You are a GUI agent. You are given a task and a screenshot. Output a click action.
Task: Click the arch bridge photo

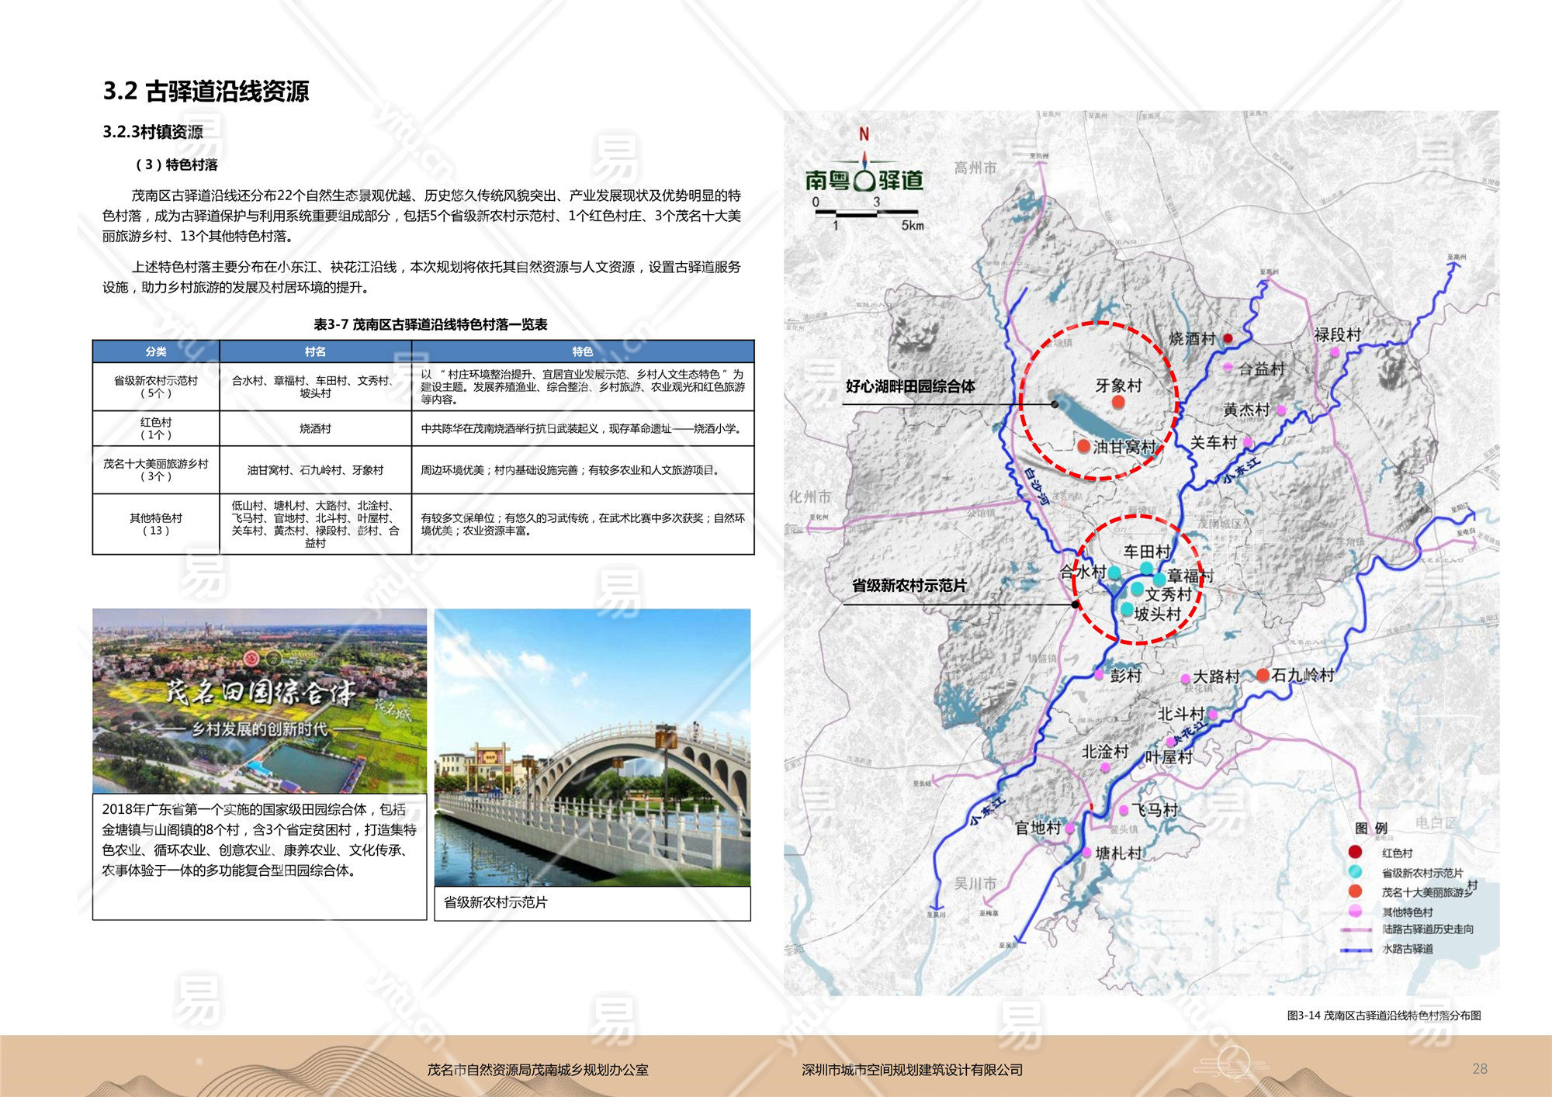[592, 747]
